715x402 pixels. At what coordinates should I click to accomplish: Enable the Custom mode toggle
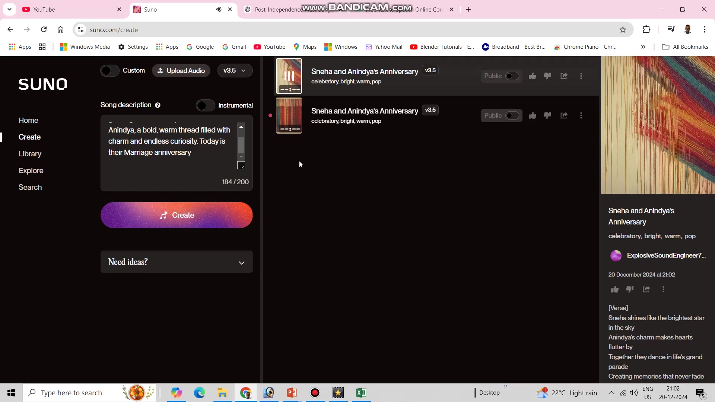pos(109,70)
